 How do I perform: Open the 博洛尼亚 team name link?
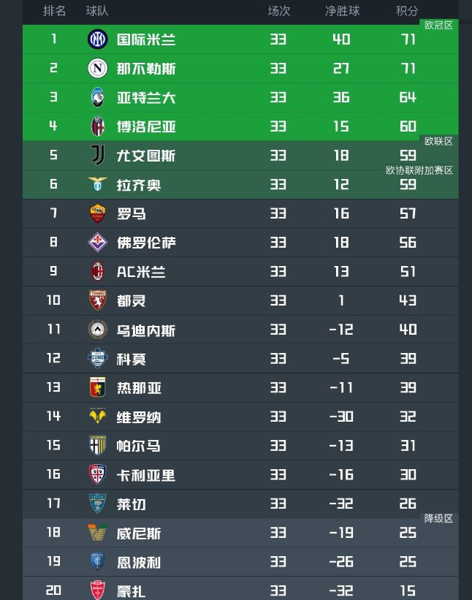click(146, 126)
